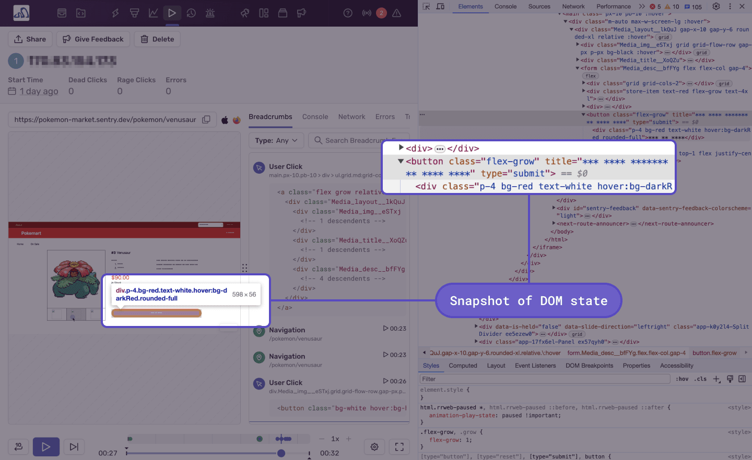Click the Give Feedback button
Viewport: 752px width, 460px height.
(x=93, y=39)
